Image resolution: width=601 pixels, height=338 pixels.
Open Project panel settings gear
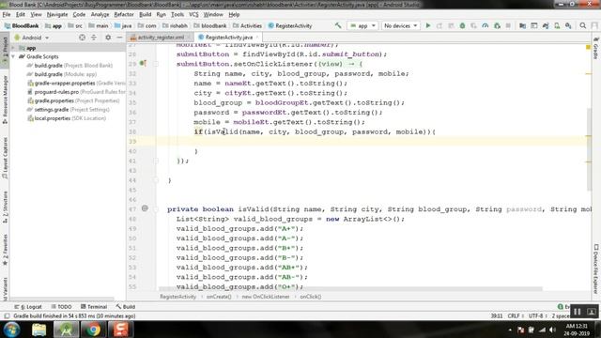[x=108, y=38]
